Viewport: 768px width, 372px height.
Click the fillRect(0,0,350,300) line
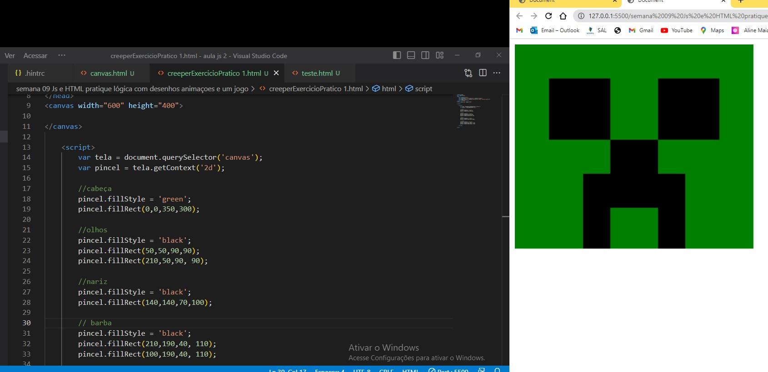(139, 209)
